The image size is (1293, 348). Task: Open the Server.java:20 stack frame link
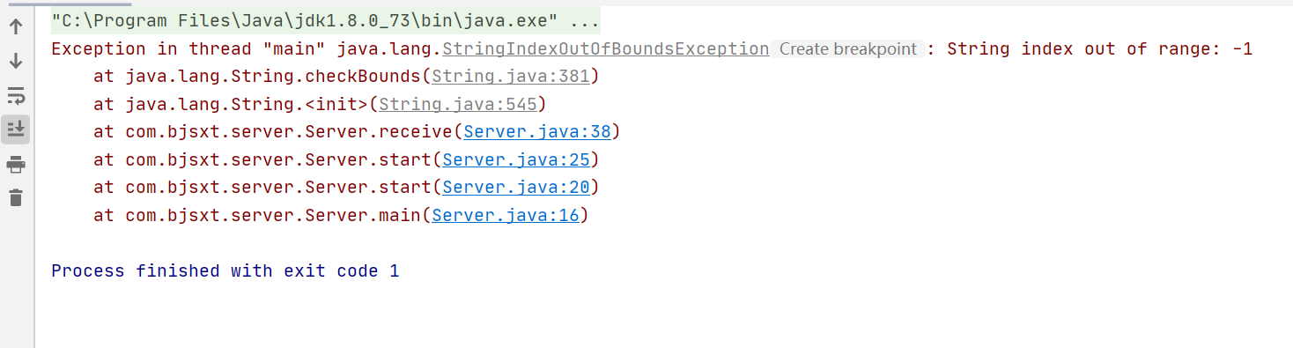(x=515, y=188)
